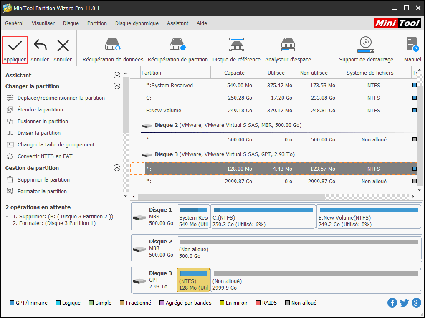Select the C: partition row
This screenshot has height=318, width=425.
click(x=273, y=98)
